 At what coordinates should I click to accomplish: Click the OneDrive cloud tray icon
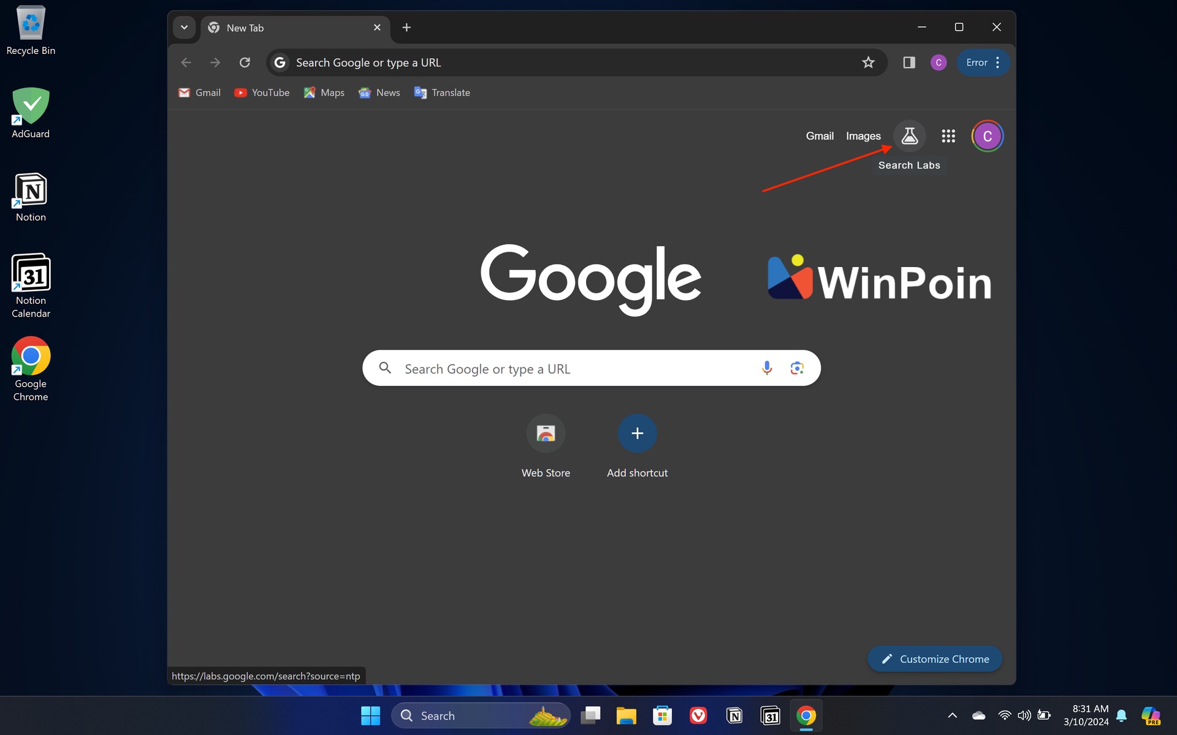click(978, 715)
